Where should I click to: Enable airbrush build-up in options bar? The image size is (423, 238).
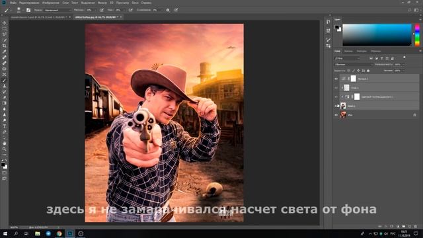click(x=131, y=10)
